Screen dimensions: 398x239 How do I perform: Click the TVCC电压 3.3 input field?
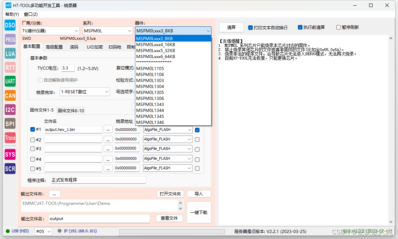(x=68, y=68)
